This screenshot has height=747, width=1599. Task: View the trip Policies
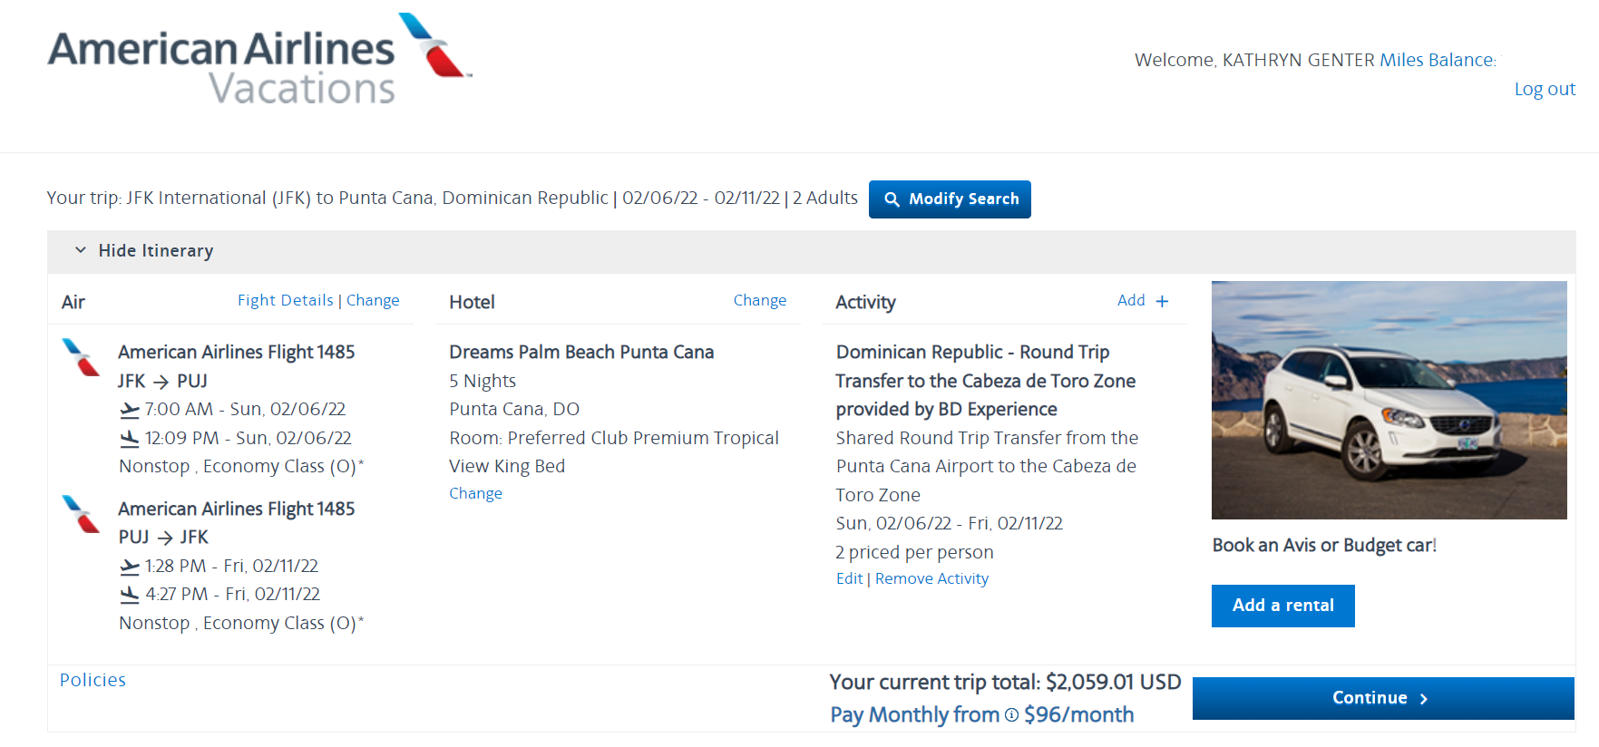(x=93, y=680)
